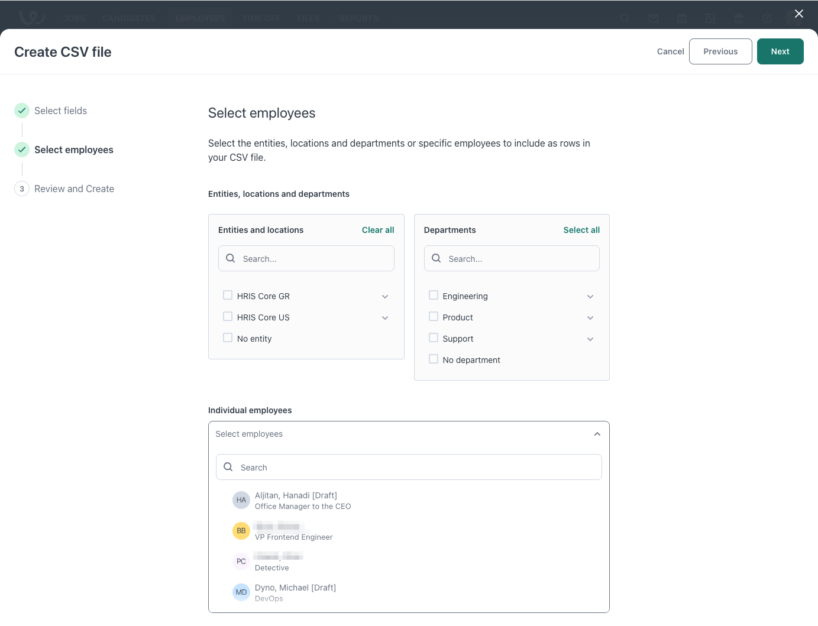Open the Select fields step

tap(60, 111)
